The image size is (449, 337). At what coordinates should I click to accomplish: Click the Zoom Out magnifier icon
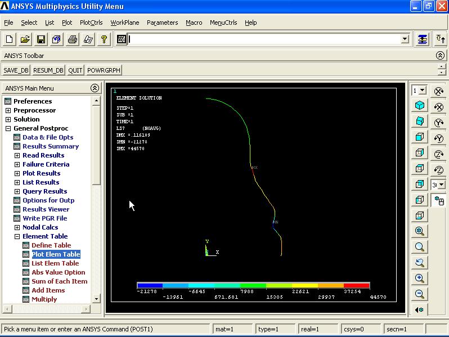[420, 294]
